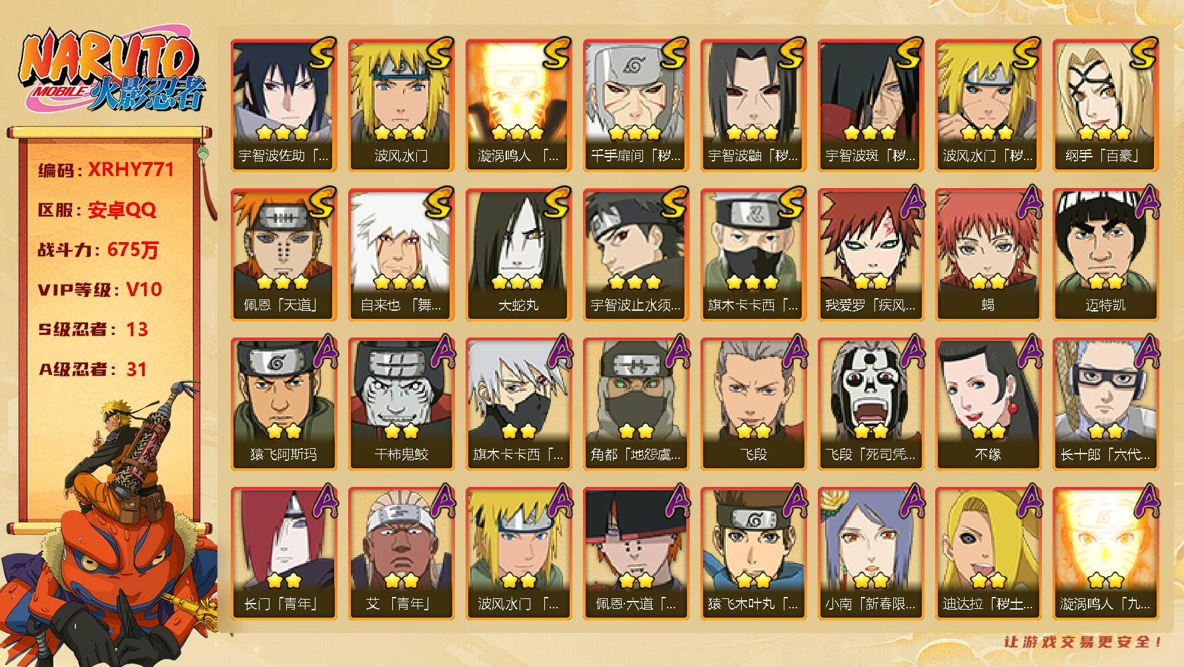The width and height of the screenshot is (1184, 667).
Task: Click the VIP等级 V10 label
Action: 100,289
